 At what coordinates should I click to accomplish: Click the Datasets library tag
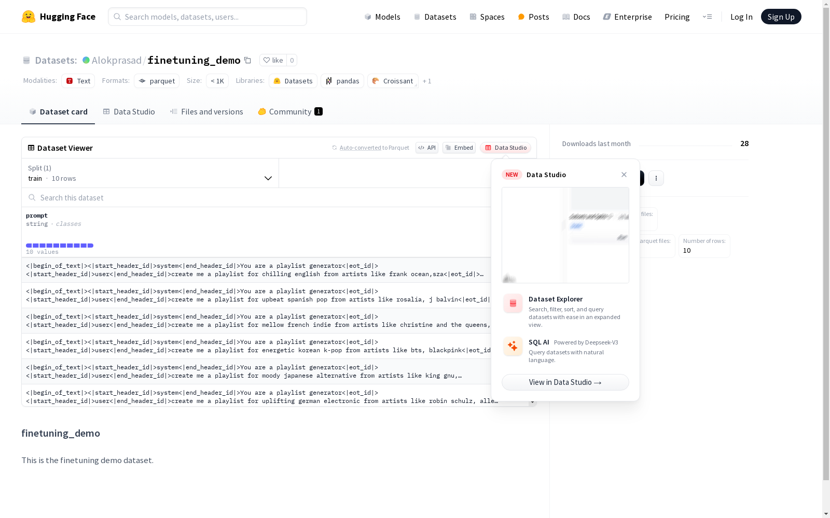point(293,81)
